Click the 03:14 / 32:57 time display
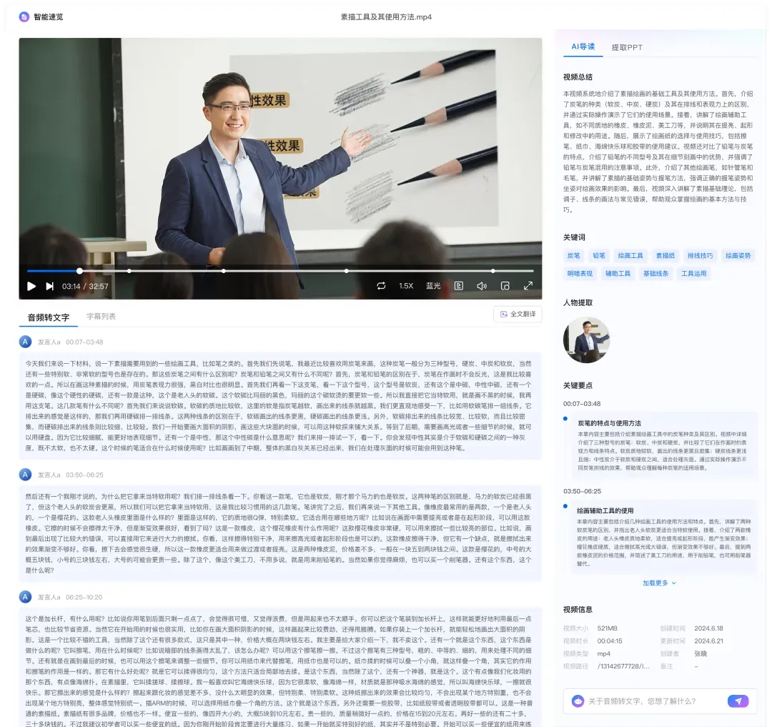Screen dimensions: 772x727 click(85, 286)
